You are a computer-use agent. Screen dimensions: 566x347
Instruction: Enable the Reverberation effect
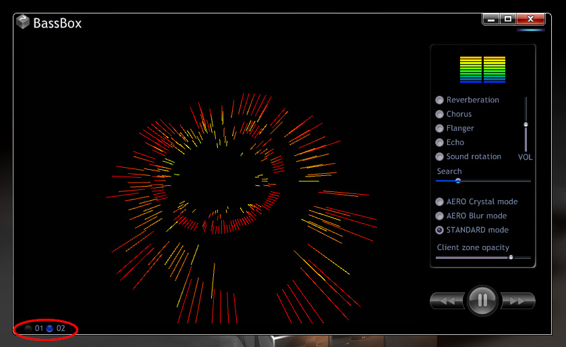click(440, 100)
